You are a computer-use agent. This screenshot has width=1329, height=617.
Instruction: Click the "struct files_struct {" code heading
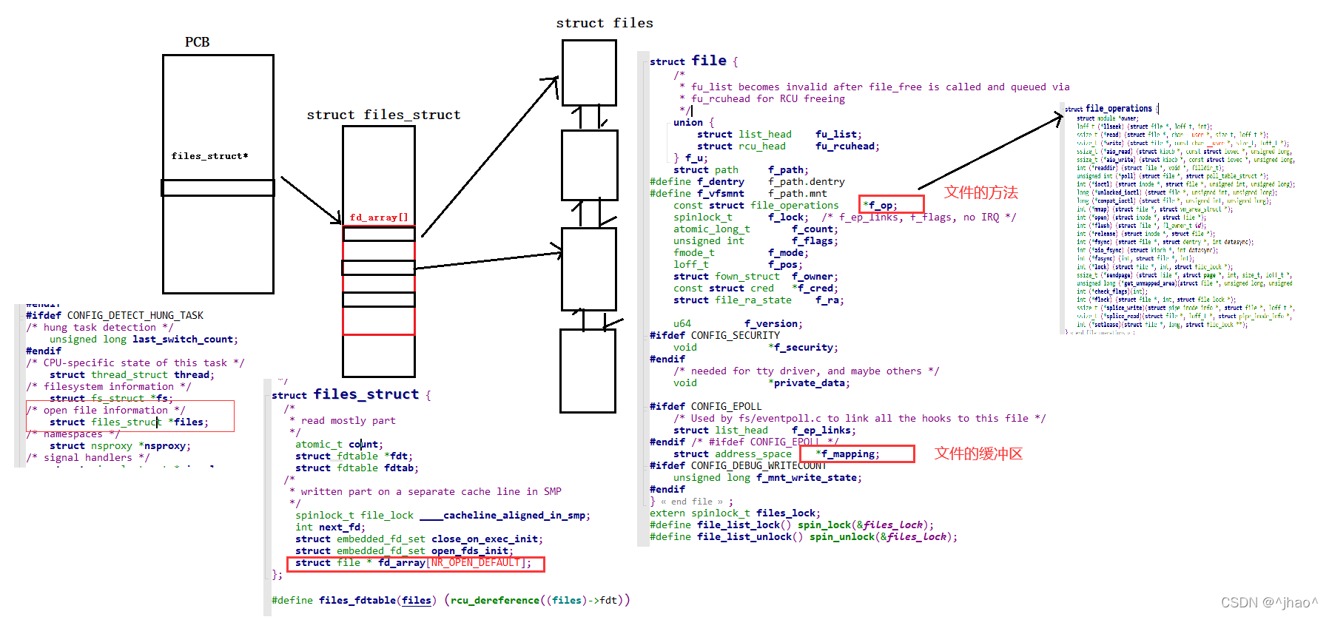351,394
